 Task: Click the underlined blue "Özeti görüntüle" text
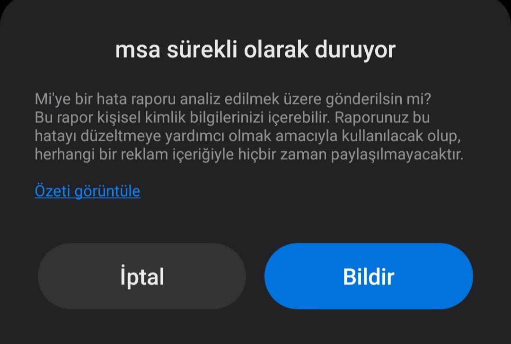(x=88, y=191)
